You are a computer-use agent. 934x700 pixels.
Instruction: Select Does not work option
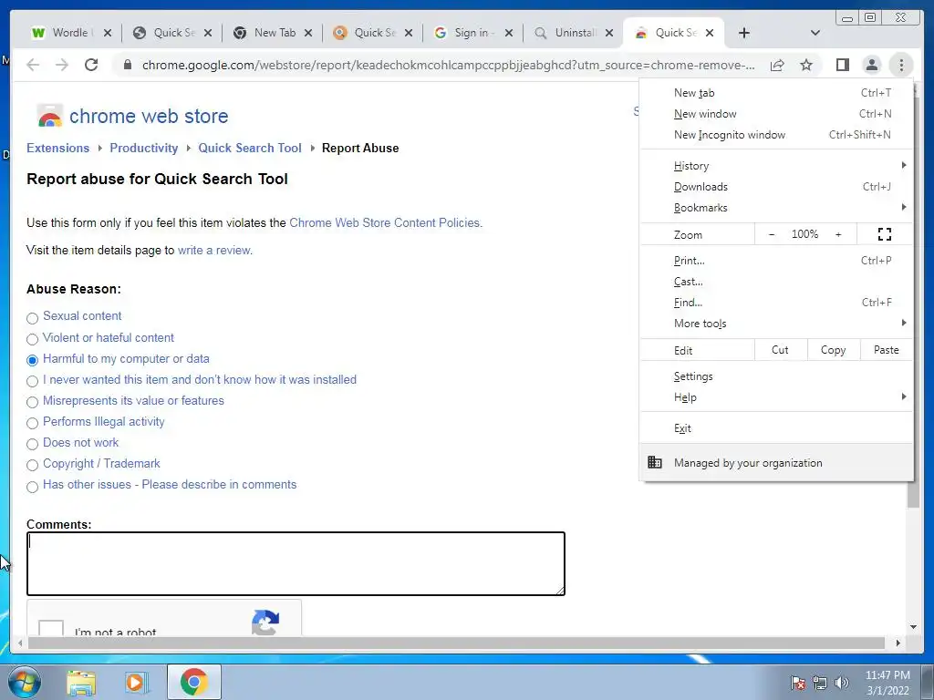click(x=32, y=444)
